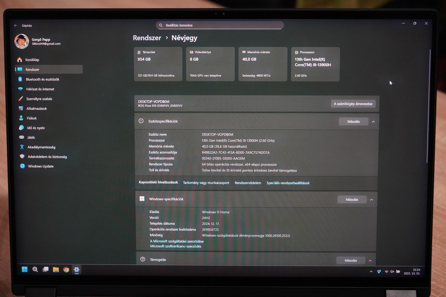Click the muted speaker tray icon

tap(392, 272)
